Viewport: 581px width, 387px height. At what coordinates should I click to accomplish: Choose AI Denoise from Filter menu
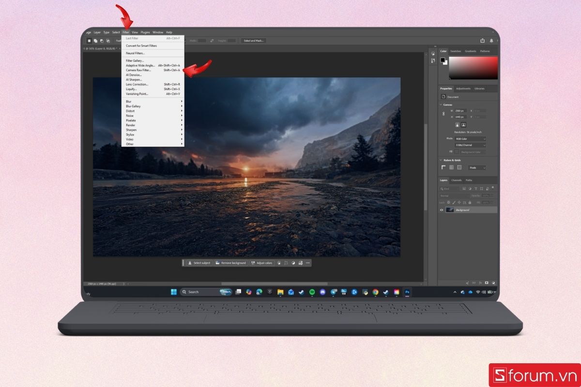click(x=153, y=75)
